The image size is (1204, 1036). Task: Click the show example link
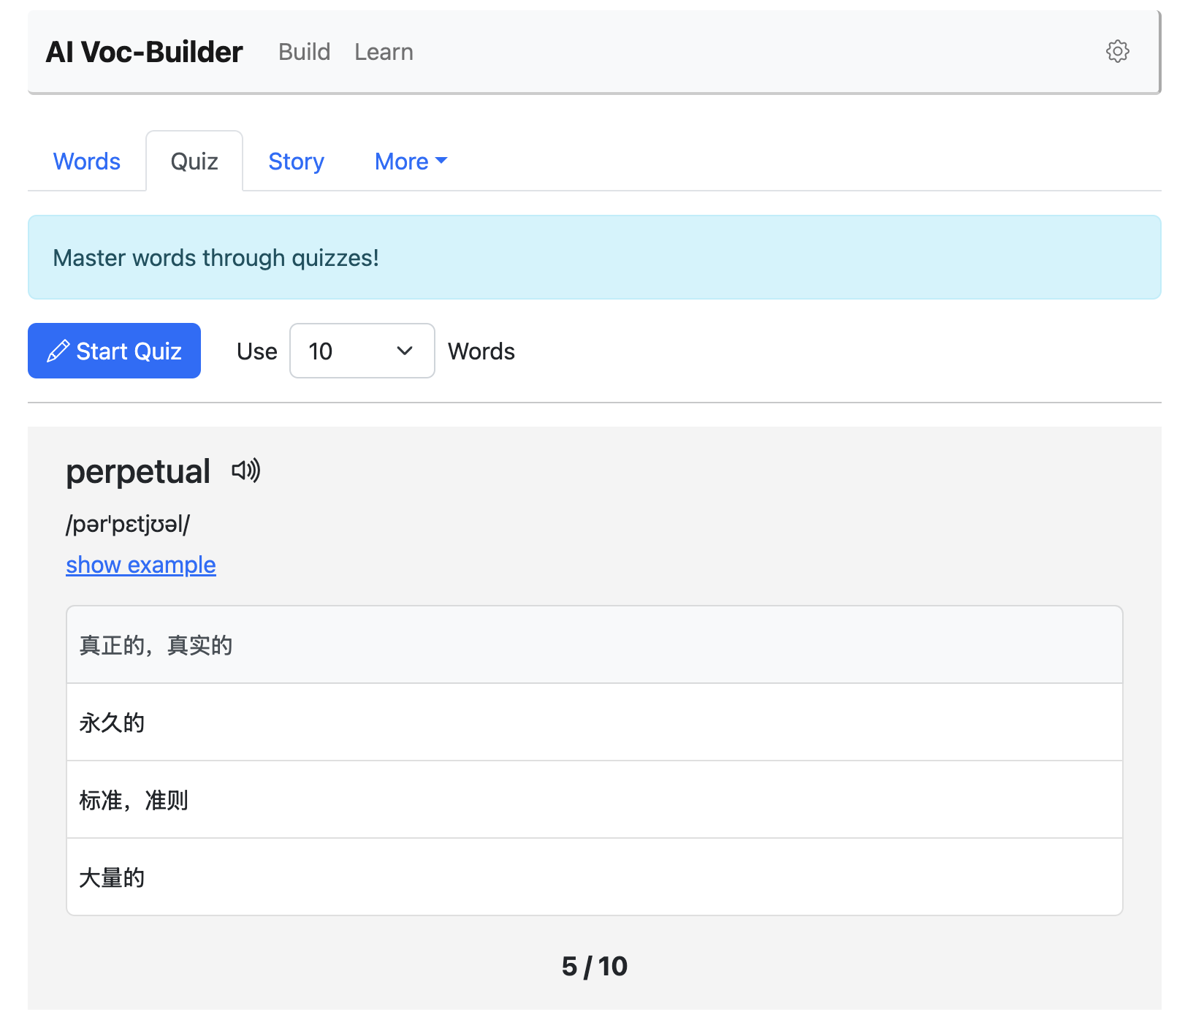[141, 565]
